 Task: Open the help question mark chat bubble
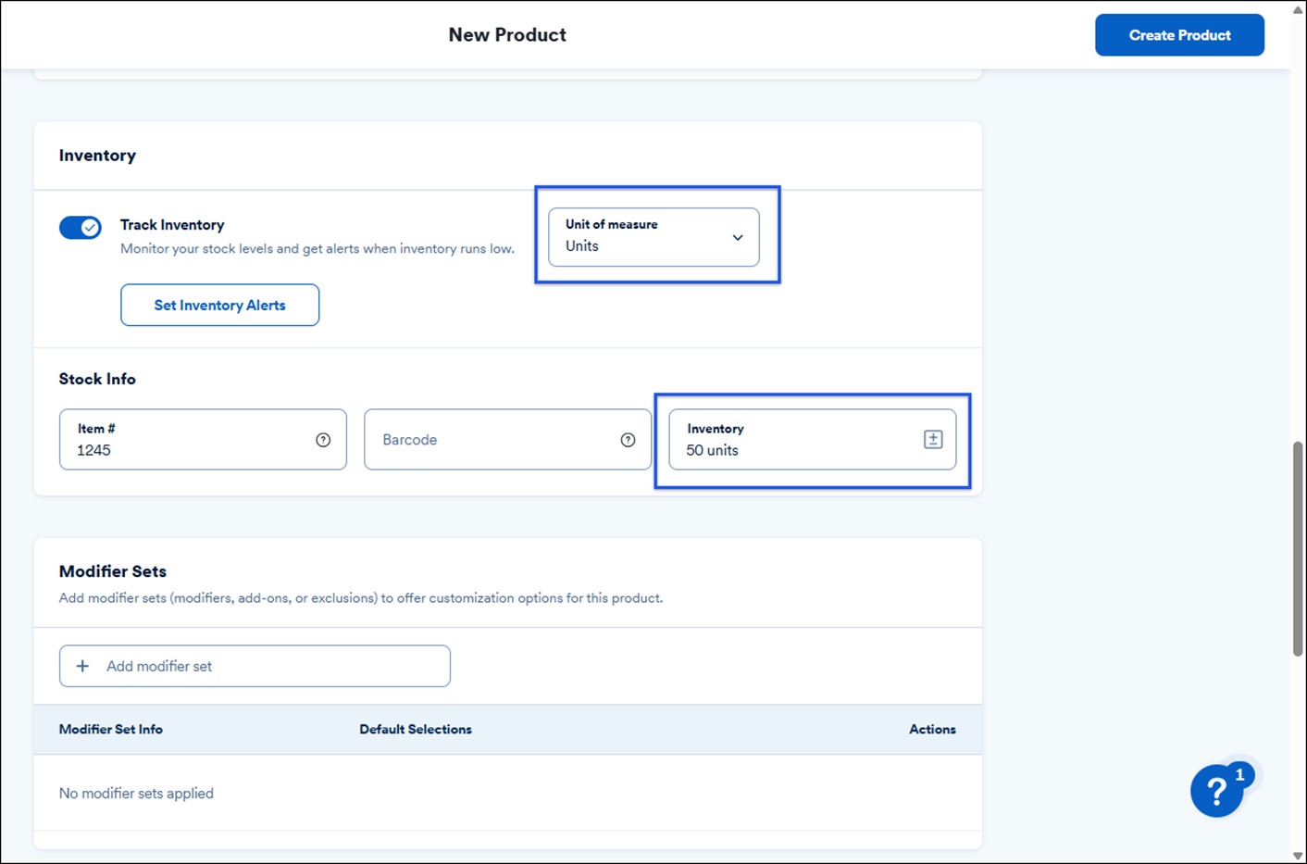(1216, 792)
